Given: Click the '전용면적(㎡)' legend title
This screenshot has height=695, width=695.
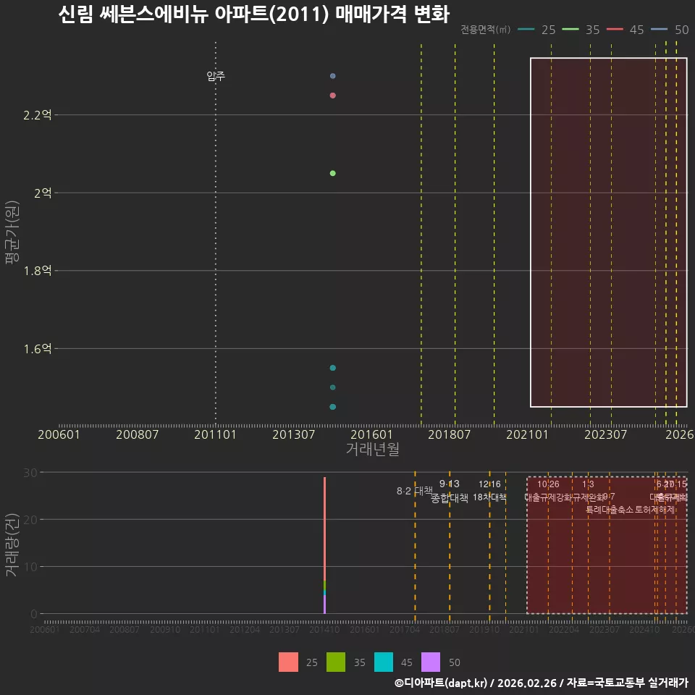Looking at the screenshot, I should [485, 29].
